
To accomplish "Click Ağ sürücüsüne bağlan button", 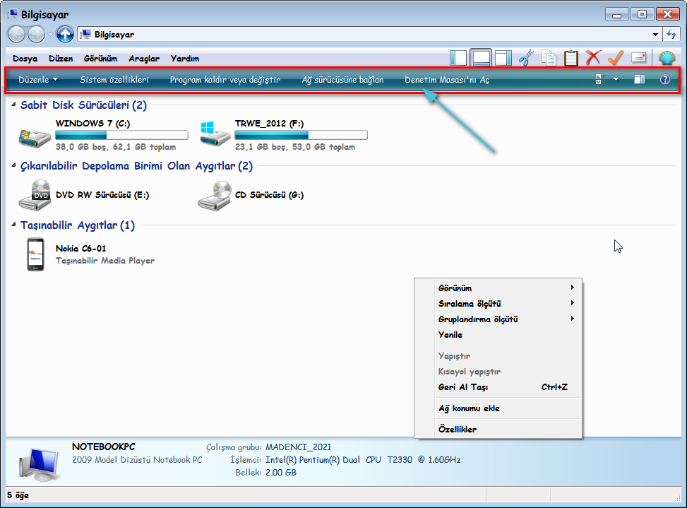I will (x=342, y=80).
